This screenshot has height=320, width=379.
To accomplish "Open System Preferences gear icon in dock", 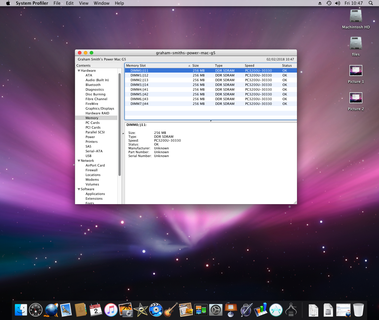I will pyautogui.click(x=216, y=310).
